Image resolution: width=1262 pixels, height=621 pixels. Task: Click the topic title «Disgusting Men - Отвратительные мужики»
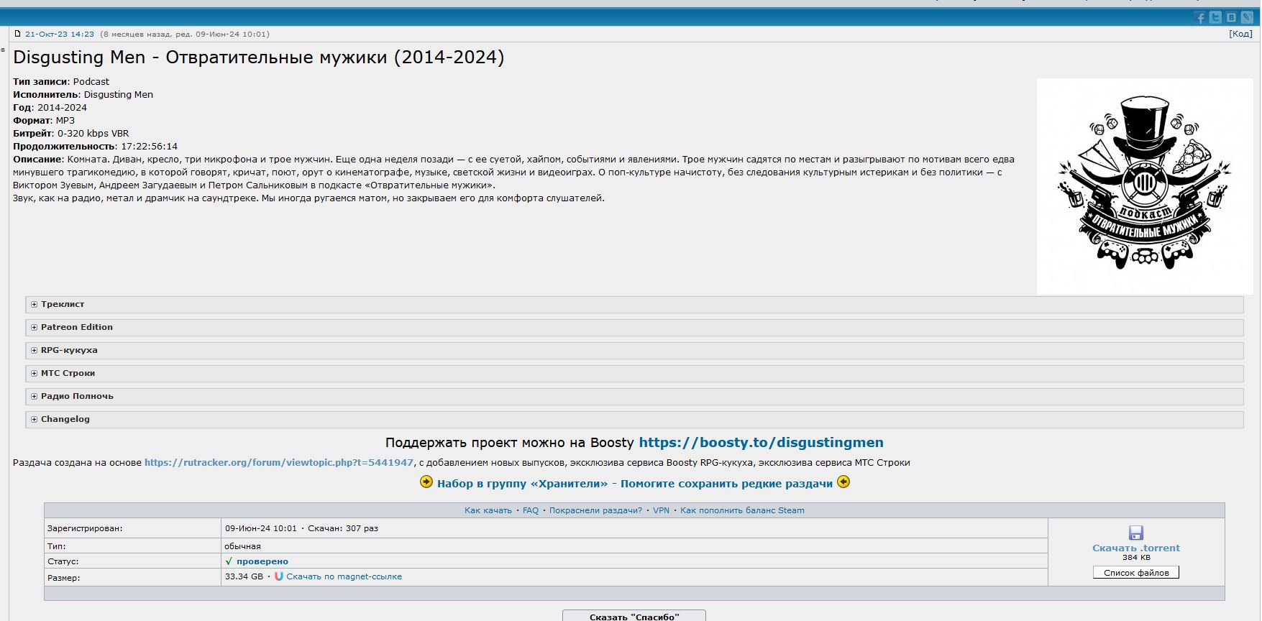(259, 57)
